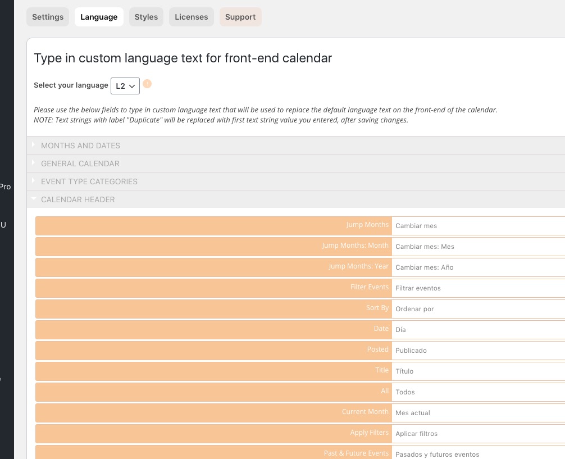Screen dimensions: 565x459
Task: Switch to the Styles tab
Action: tap(146, 17)
